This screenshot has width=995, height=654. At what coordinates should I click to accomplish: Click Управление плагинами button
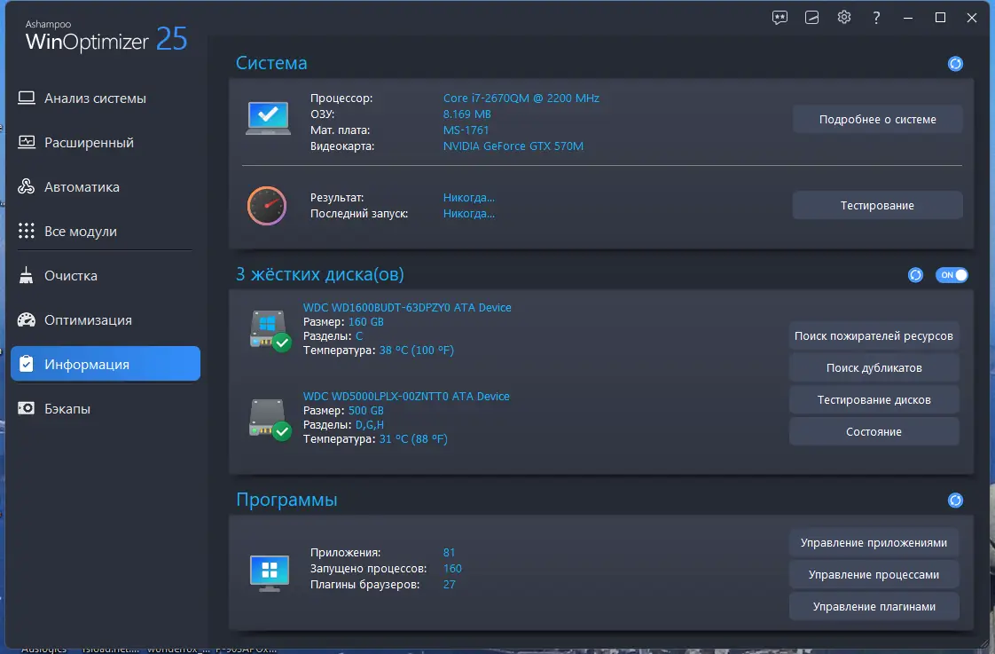click(874, 606)
